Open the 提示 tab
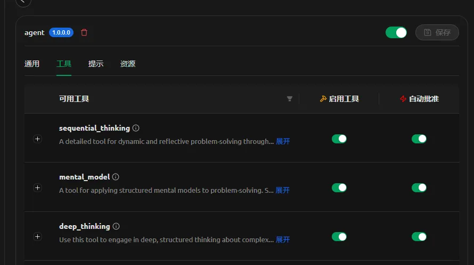 tap(96, 64)
